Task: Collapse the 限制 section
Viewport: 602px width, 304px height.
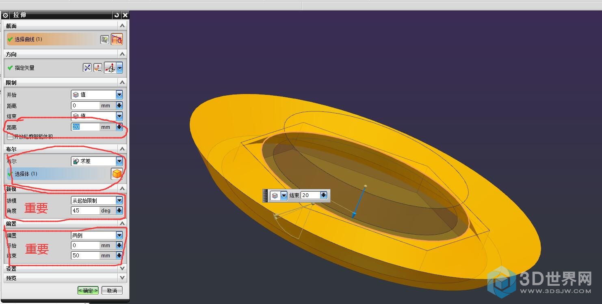Action: [122, 82]
